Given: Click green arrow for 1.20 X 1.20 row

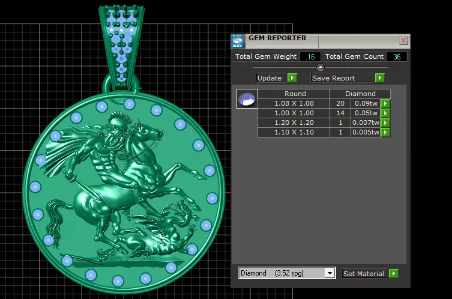Looking at the screenshot, I should pos(385,123).
